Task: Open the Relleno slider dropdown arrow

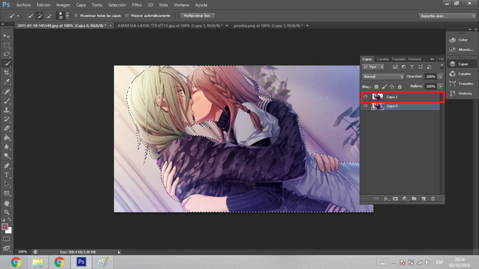Action: 440,87
